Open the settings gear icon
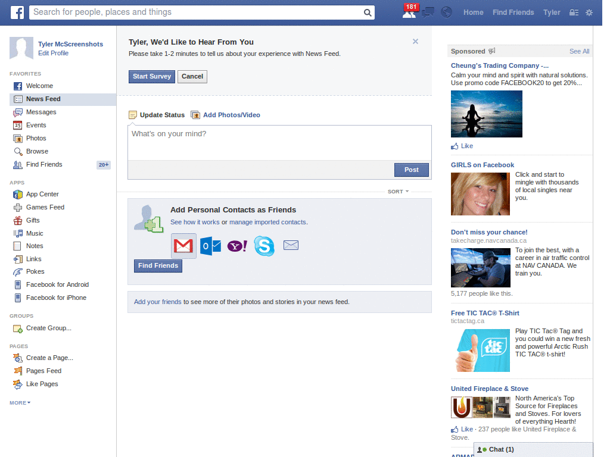This screenshot has height=457, width=610. tap(589, 12)
